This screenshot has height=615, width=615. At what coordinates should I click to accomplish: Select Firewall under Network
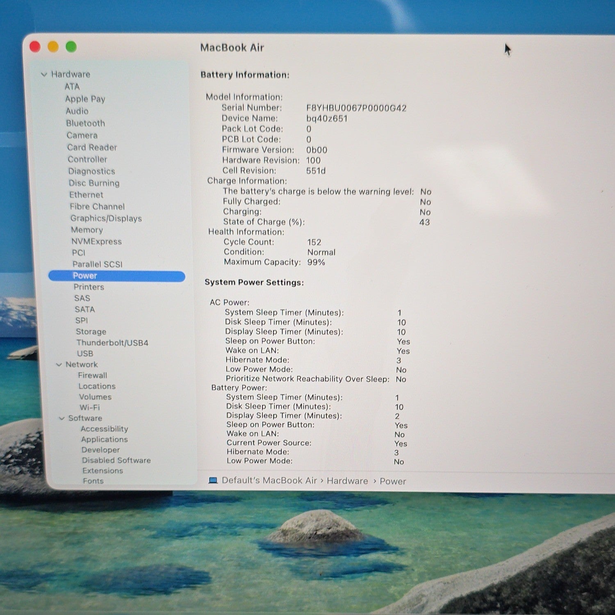pyautogui.click(x=93, y=375)
